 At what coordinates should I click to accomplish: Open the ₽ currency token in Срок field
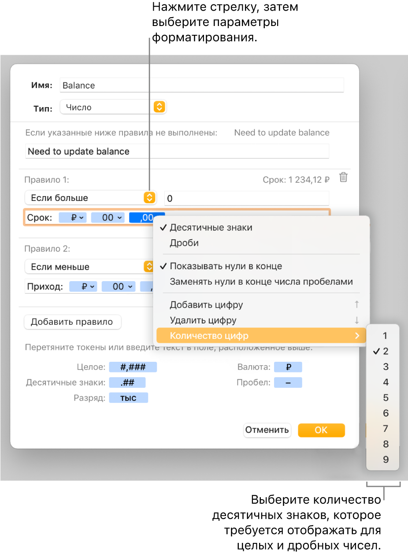73,218
